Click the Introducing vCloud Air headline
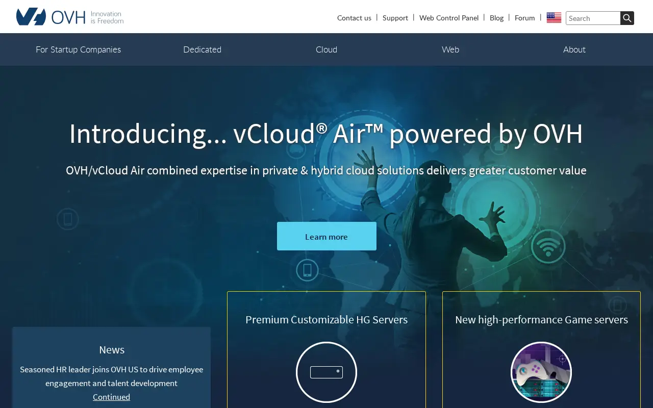This screenshot has width=653, height=408. coord(326,134)
